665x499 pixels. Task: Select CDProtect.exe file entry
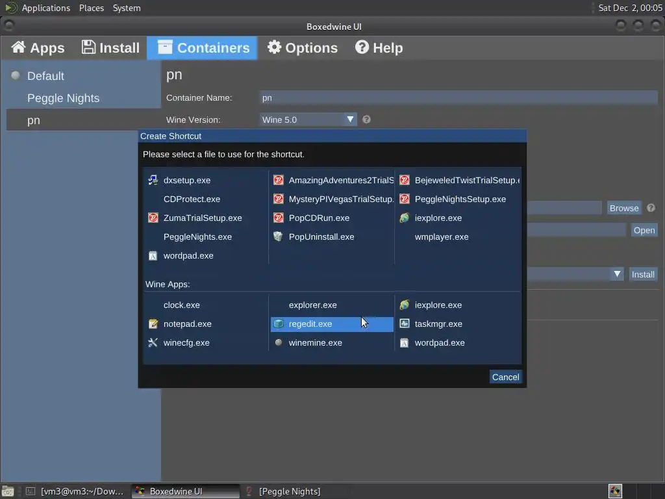(x=192, y=199)
